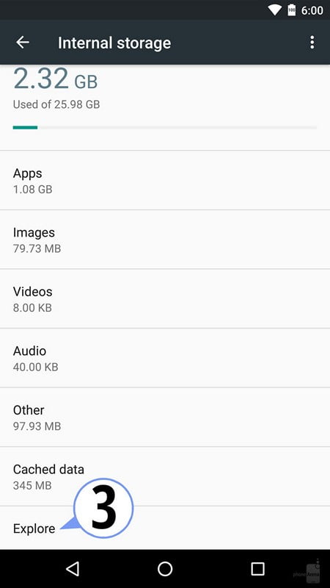330x588 pixels.
Task: Open the Images storage category
Action: (165, 240)
